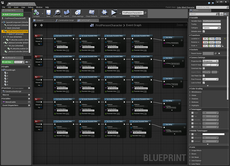Toggle the Editable when checkbox
Viewport: 230px width, 166px height.
pos(204,31)
